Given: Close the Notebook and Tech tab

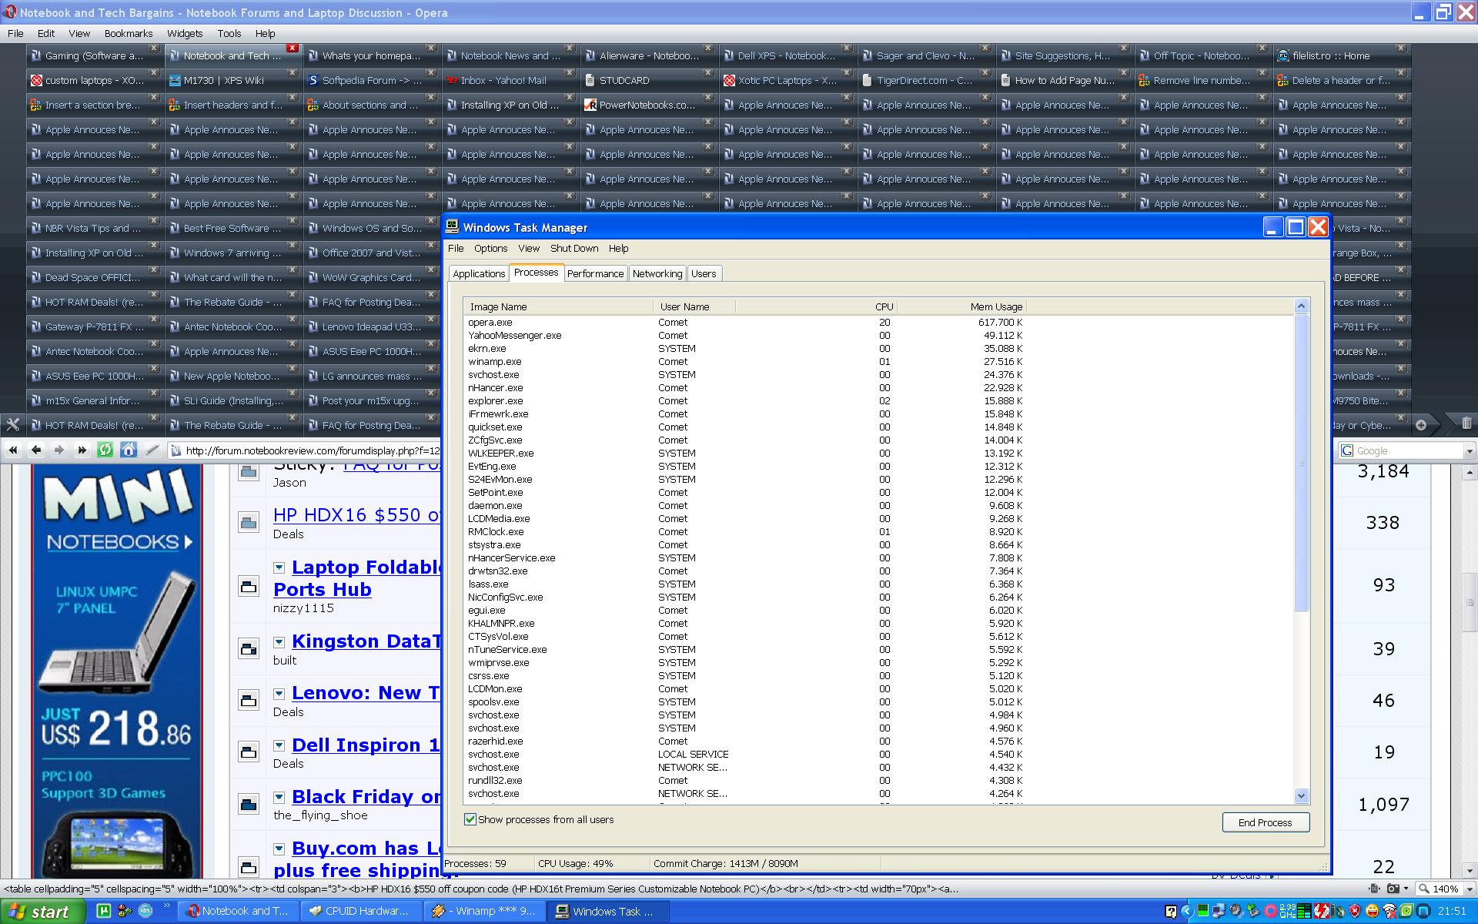Looking at the screenshot, I should click(293, 48).
